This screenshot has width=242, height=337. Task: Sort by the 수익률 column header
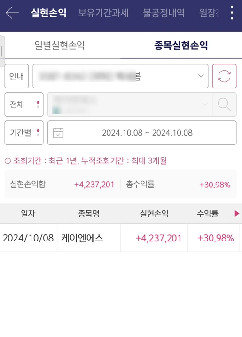208,214
